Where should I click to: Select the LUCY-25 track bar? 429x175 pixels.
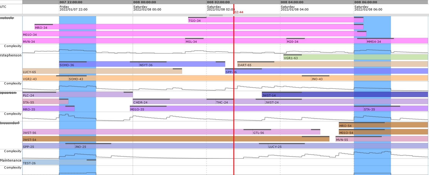[x=348, y=146]
